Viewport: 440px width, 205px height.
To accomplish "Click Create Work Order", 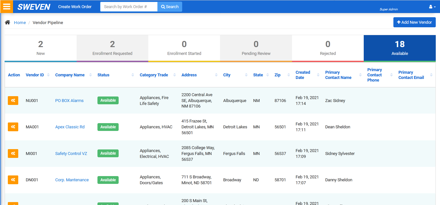I will (x=75, y=6).
